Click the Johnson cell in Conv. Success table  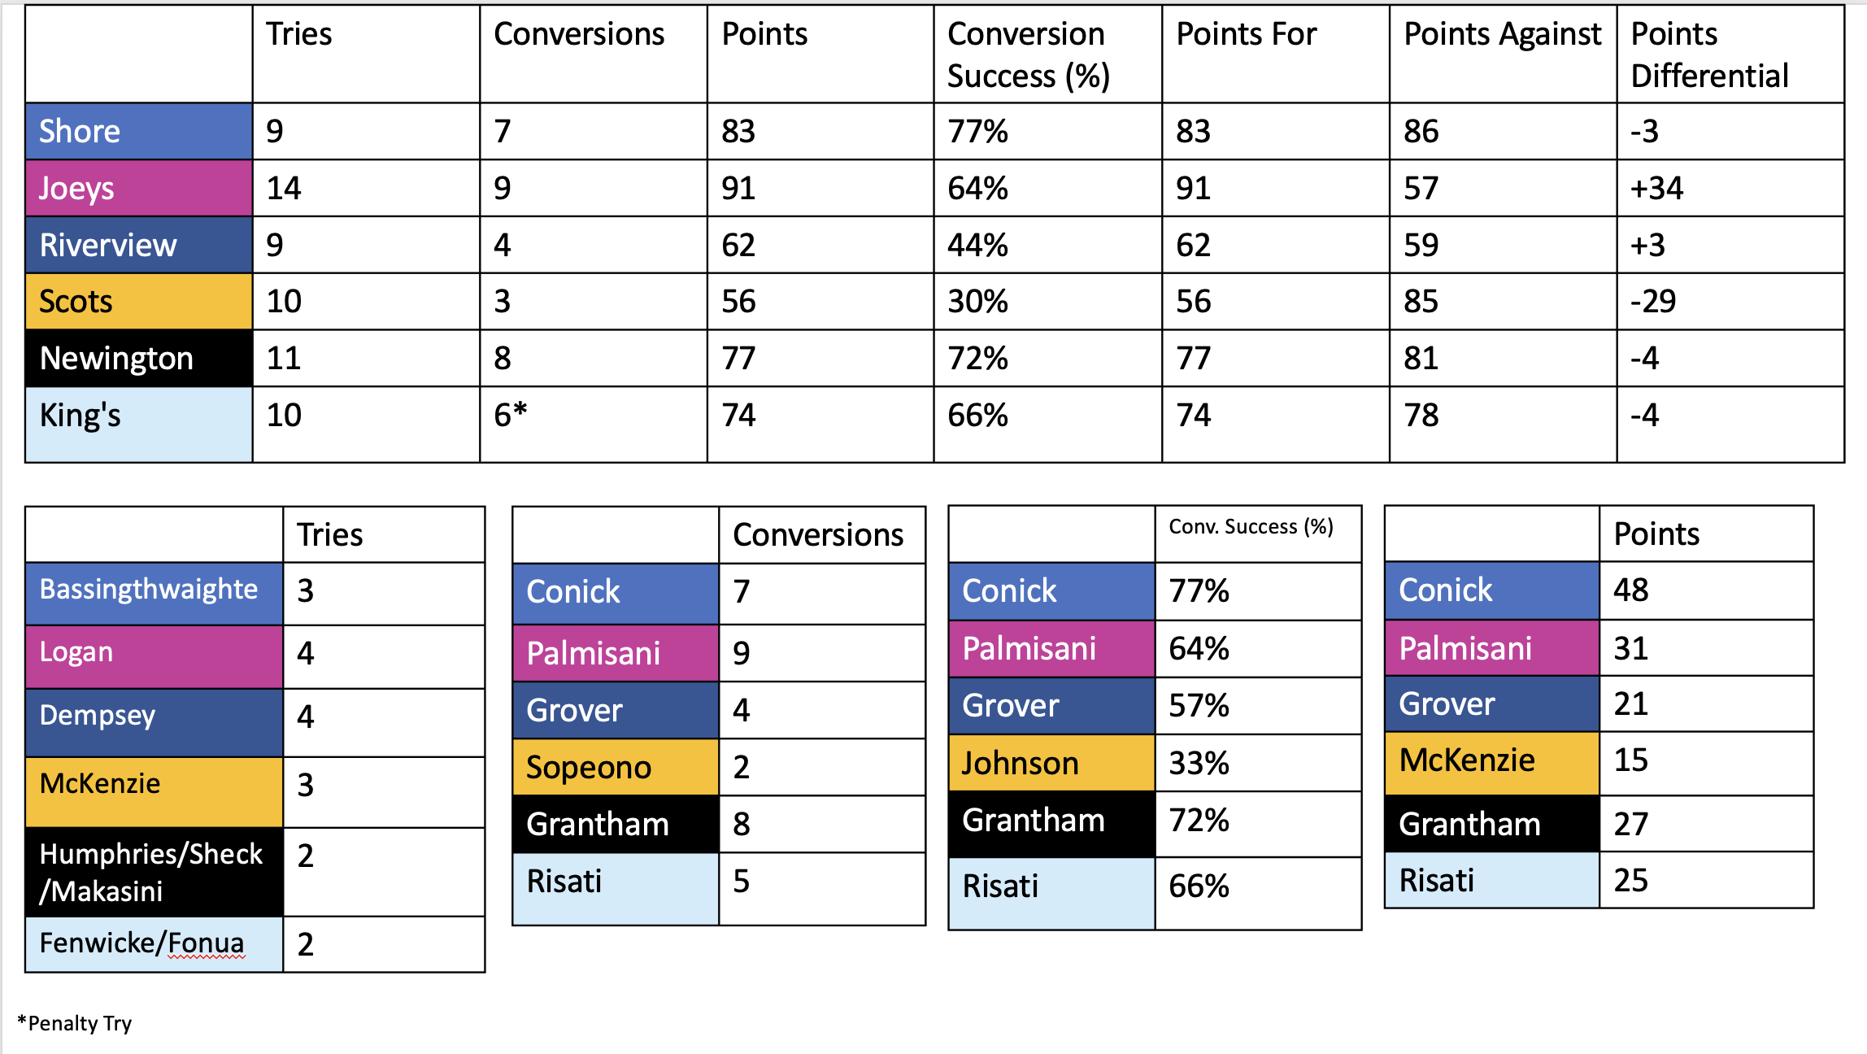pyautogui.click(x=1051, y=764)
